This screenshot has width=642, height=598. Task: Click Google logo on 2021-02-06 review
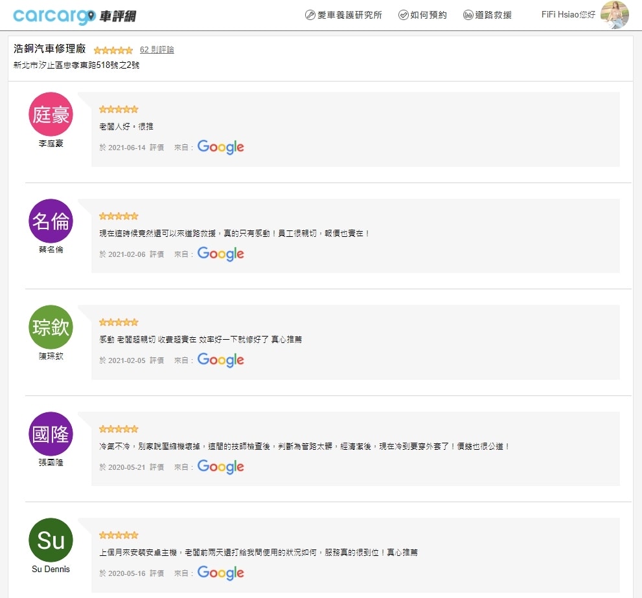tap(220, 254)
